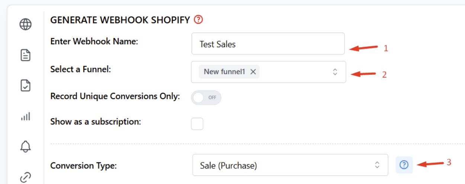Open the Conversion Type dropdown

click(x=290, y=165)
